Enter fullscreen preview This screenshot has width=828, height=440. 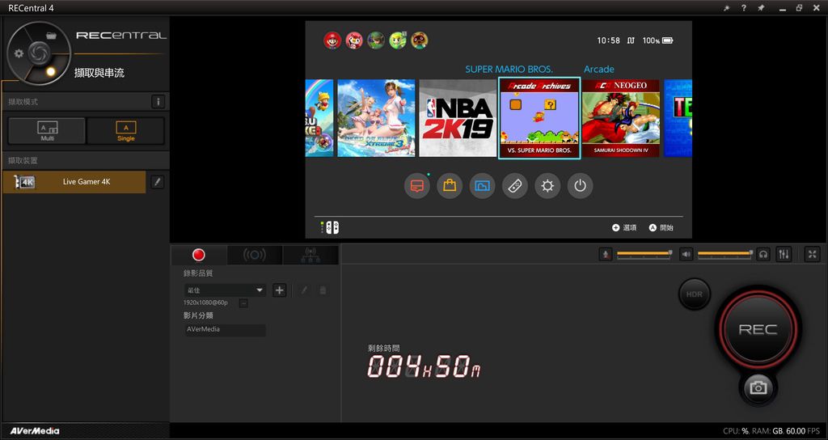click(812, 255)
